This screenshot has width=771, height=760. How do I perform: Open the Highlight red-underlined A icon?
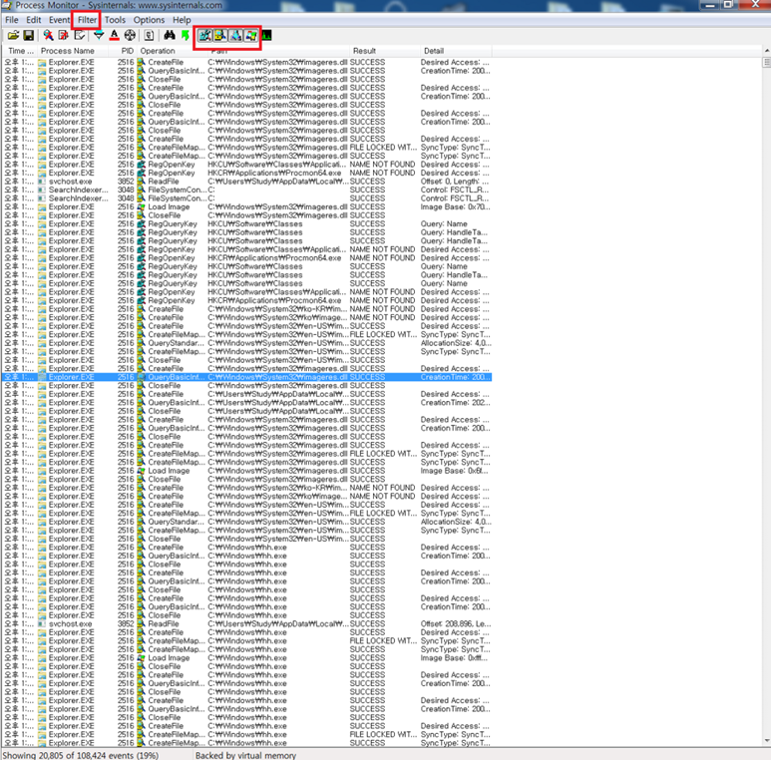[x=114, y=35]
